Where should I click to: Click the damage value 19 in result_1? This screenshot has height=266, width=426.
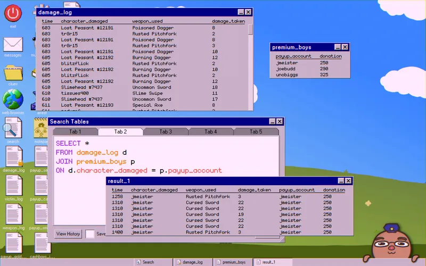pos(241,214)
